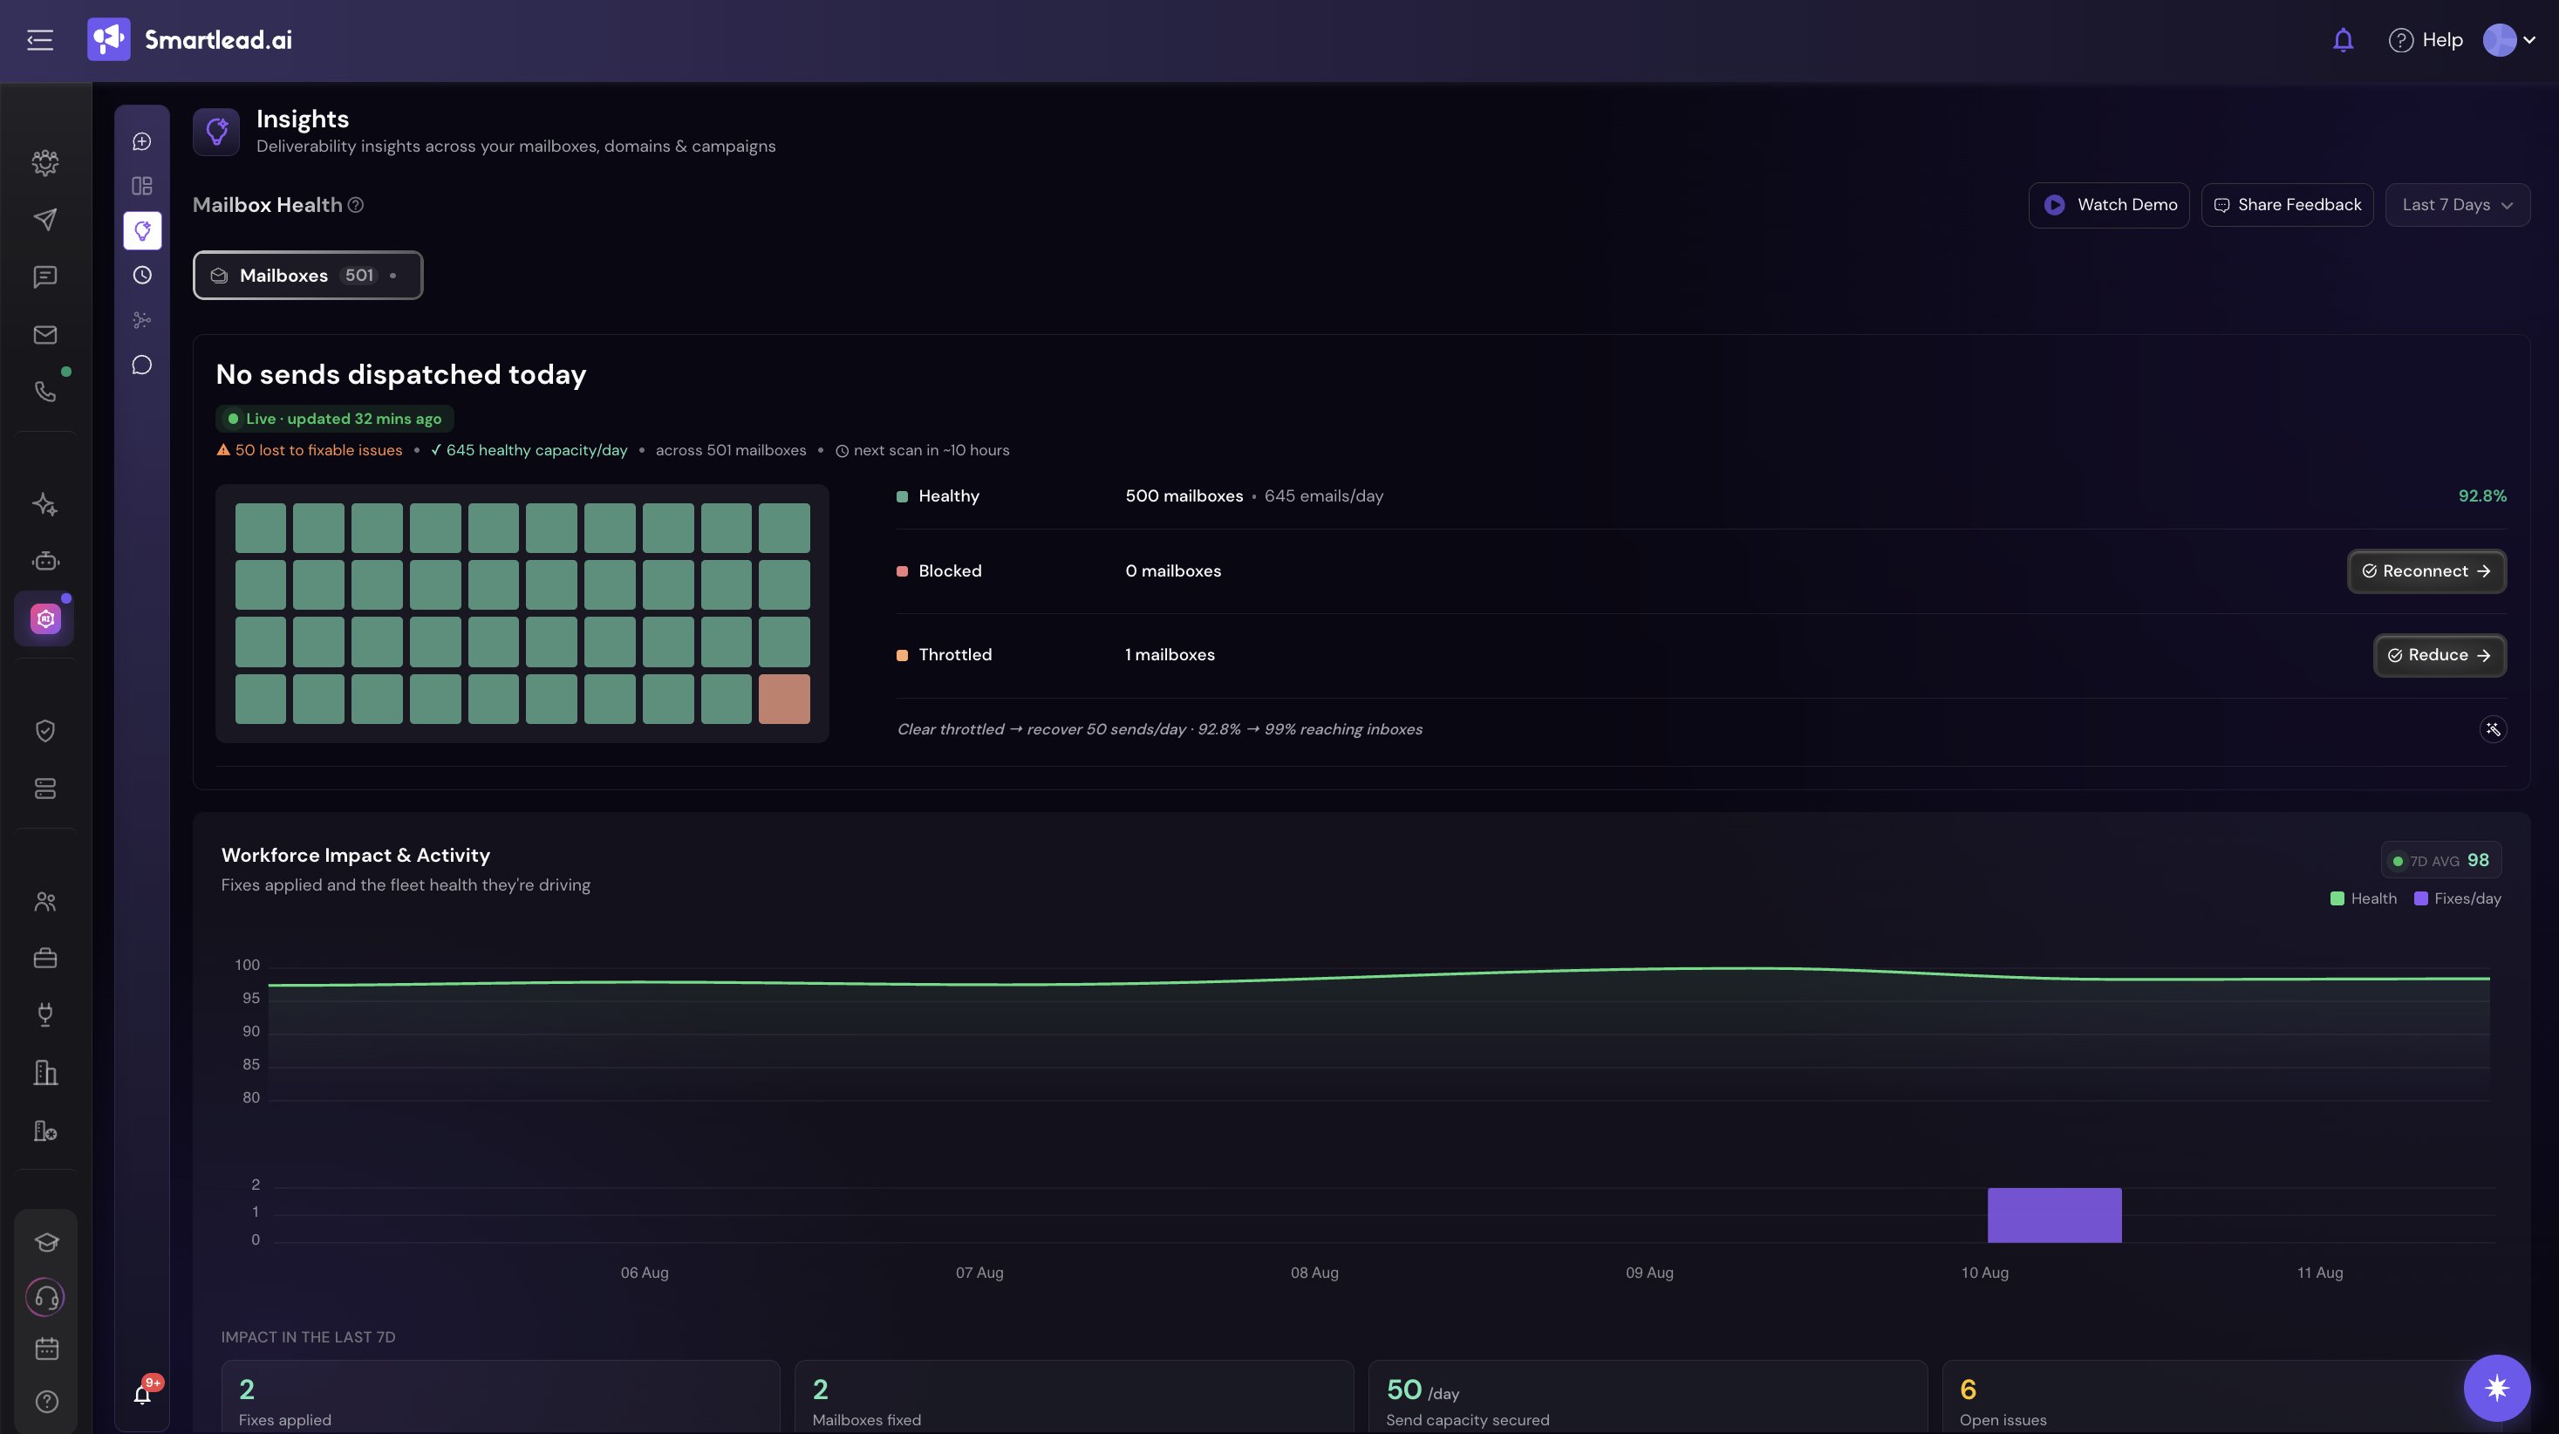Open the email campaigns paper plane icon
This screenshot has height=1434, width=2559.
tap(44, 220)
